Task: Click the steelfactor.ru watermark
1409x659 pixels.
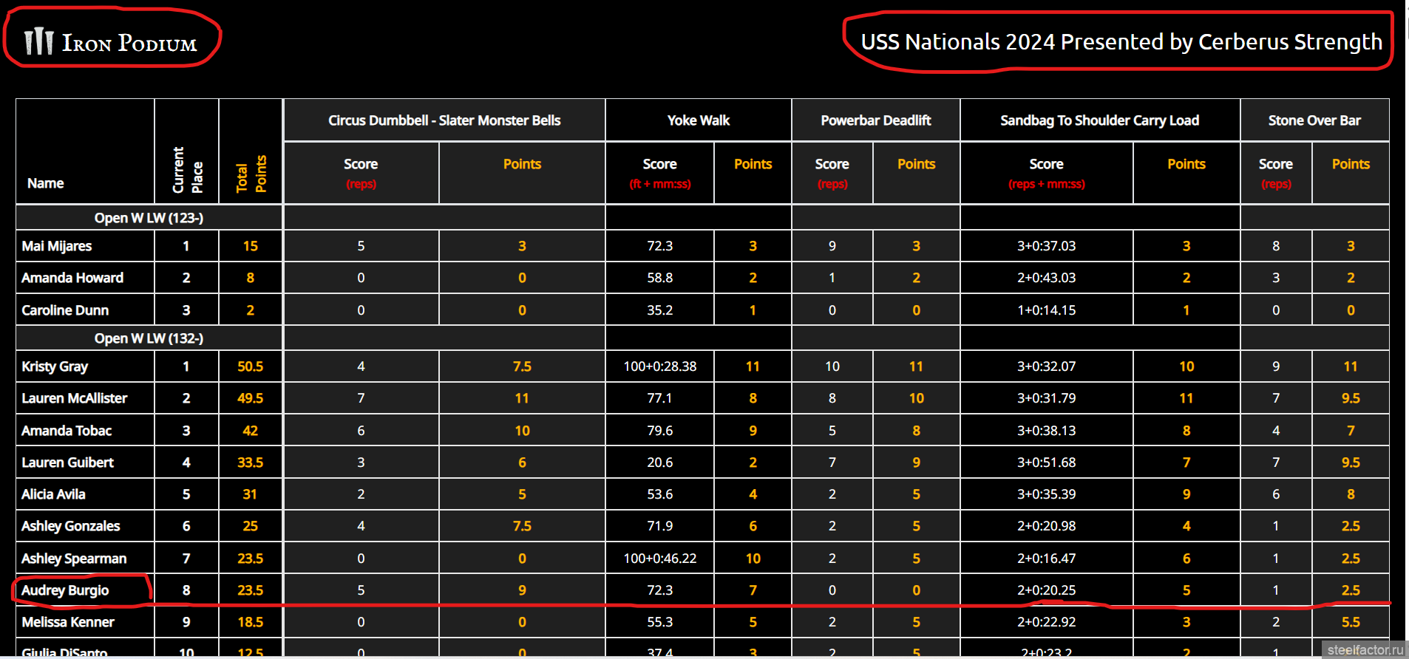Action: [1364, 650]
